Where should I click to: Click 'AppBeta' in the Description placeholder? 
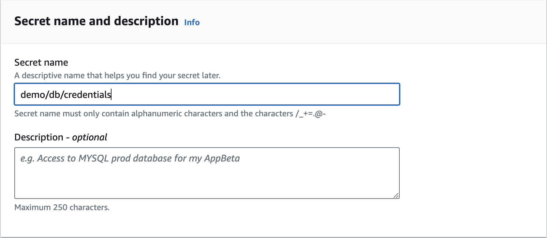[x=222, y=158]
